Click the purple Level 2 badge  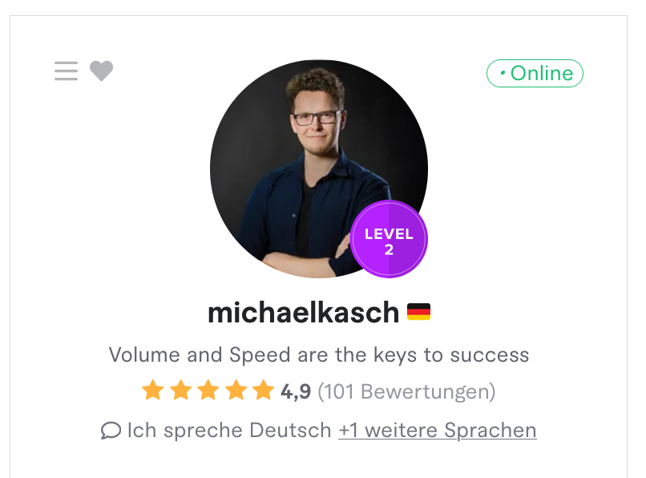(x=389, y=239)
